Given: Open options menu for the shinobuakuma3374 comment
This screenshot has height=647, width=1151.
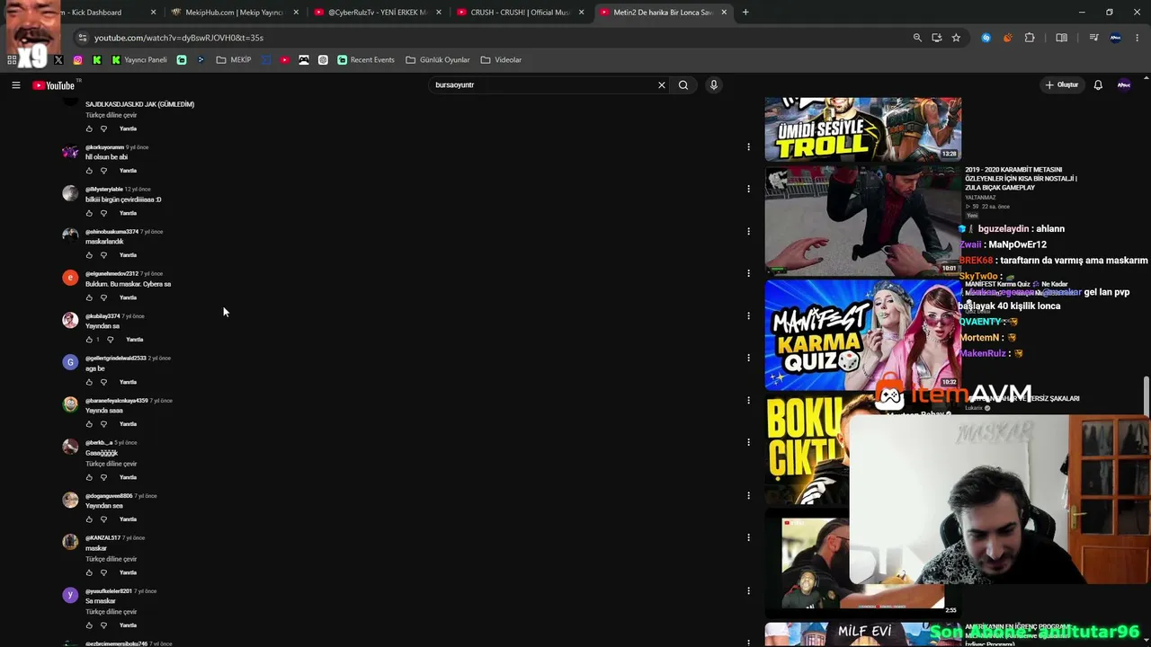Looking at the screenshot, I should [x=748, y=231].
